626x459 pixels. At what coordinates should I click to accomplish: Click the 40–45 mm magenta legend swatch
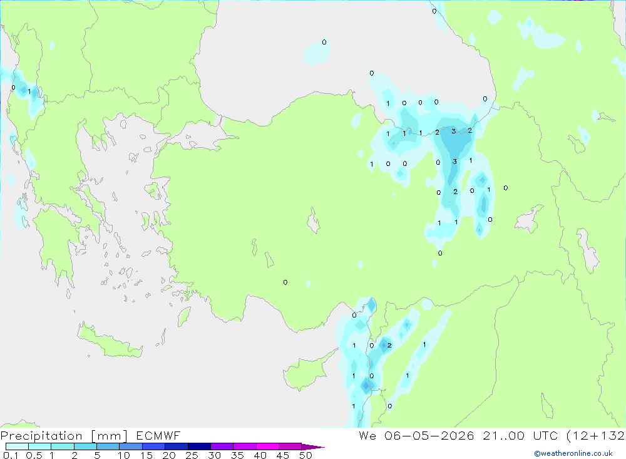click(267, 446)
